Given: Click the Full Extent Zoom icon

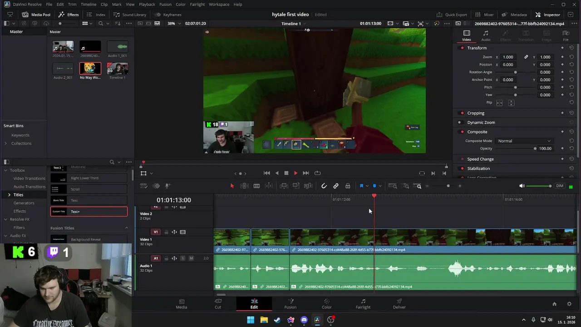Looking at the screenshot, I should 393,186.
